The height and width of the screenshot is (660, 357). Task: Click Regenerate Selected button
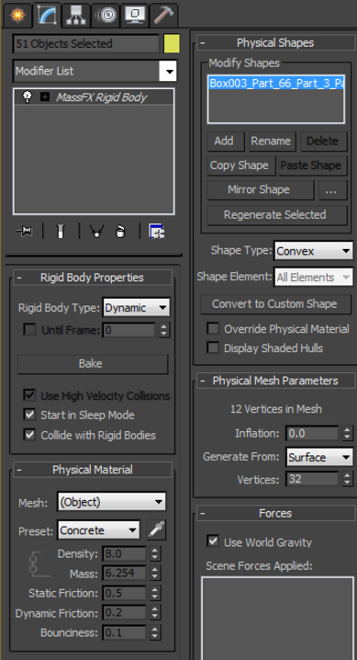click(276, 215)
